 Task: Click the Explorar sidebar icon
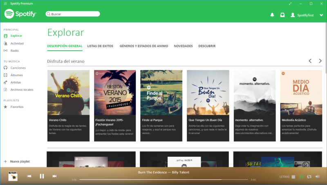(x=6, y=36)
